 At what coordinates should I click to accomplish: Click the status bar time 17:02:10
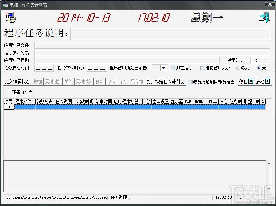224,197
